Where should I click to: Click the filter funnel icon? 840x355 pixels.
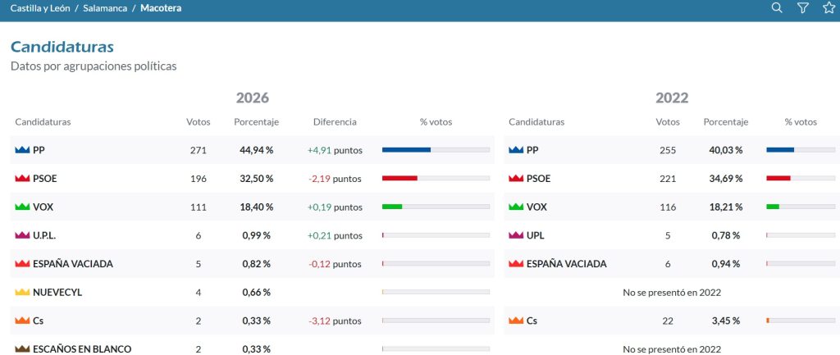[802, 7]
